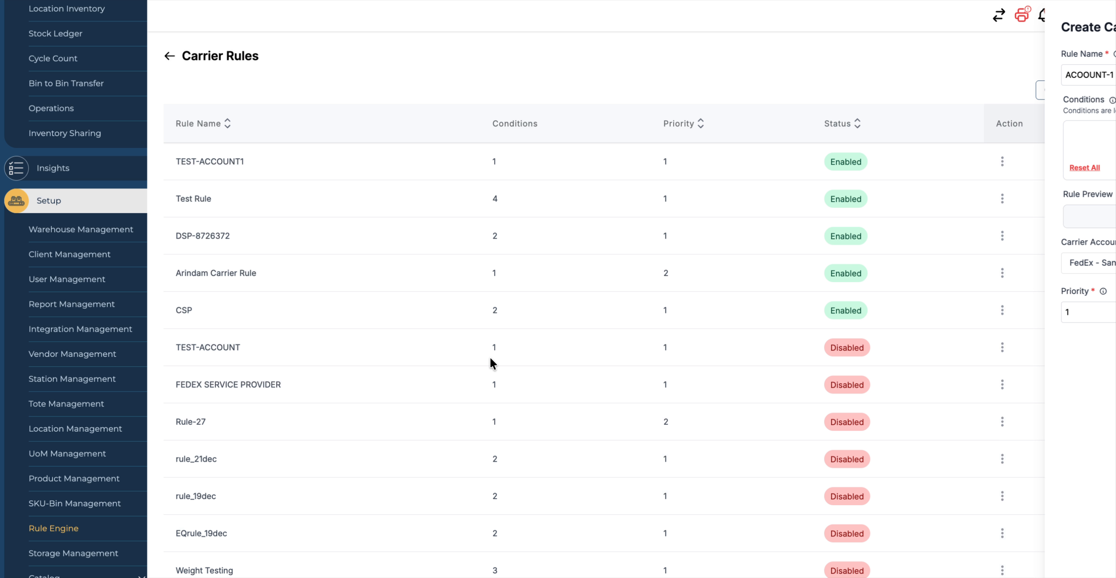Open Vendor Management under Setup
The height and width of the screenshot is (578, 1116).
tap(72, 354)
